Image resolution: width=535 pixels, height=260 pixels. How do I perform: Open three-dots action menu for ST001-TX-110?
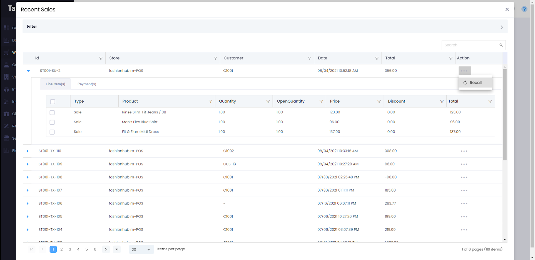464,151
